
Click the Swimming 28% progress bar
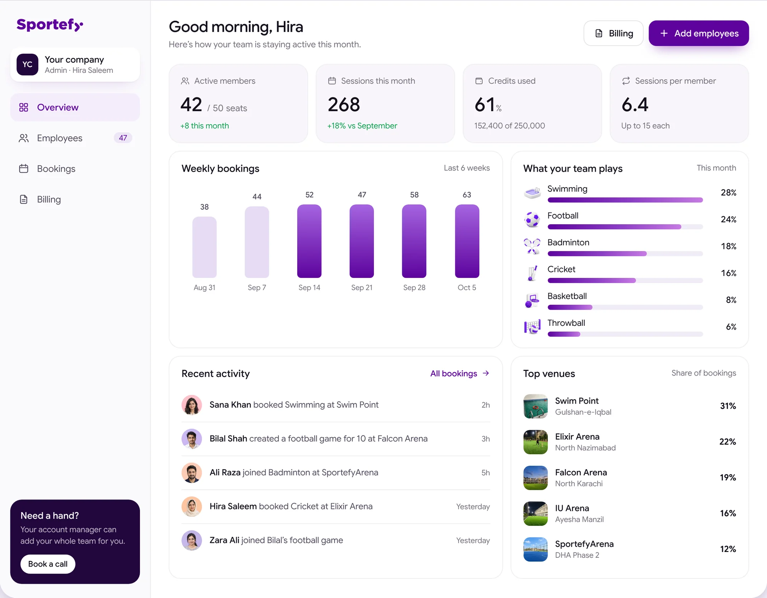(625, 200)
